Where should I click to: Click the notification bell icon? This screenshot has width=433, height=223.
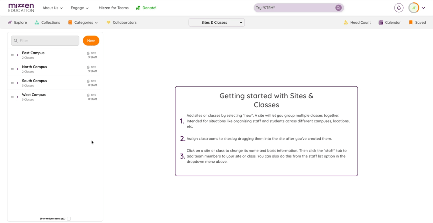pos(398,8)
